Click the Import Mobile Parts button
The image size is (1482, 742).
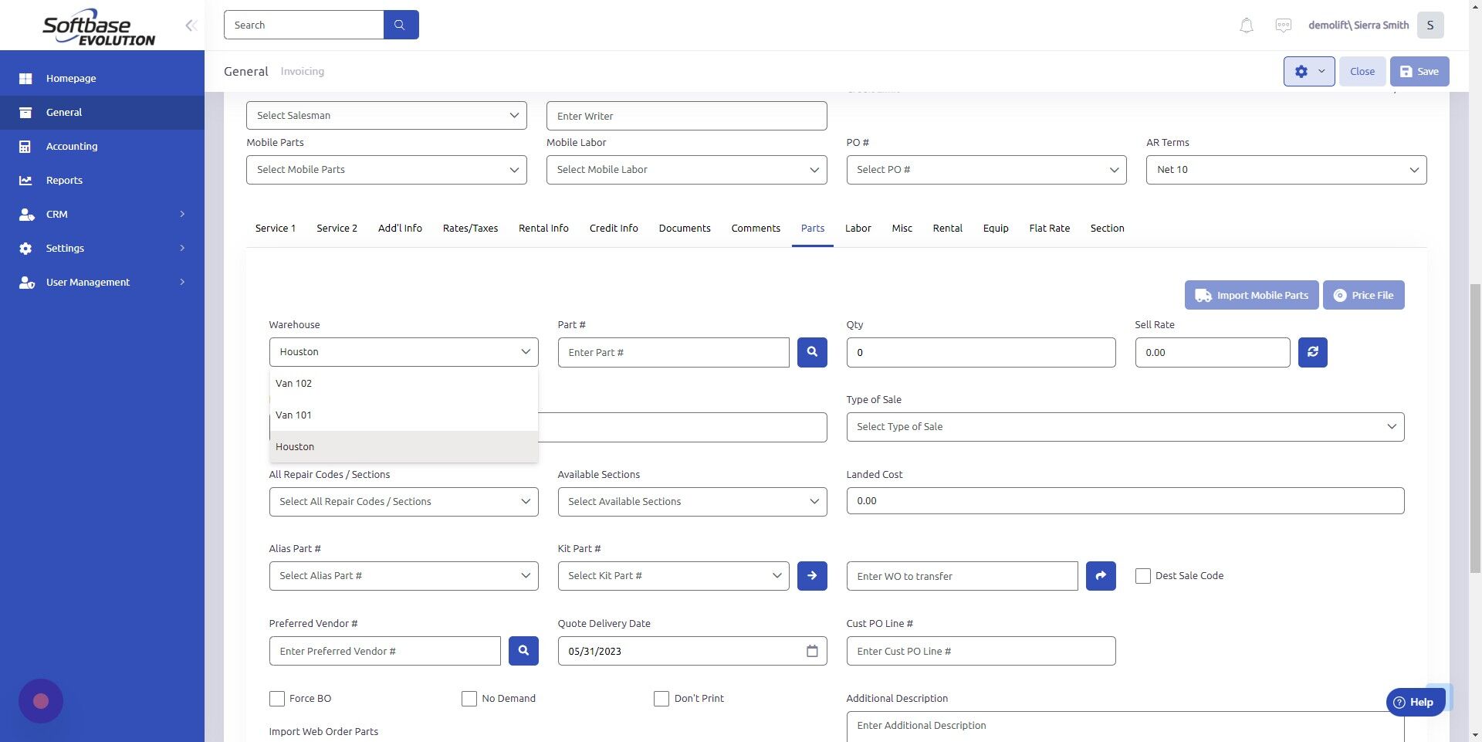(x=1251, y=295)
